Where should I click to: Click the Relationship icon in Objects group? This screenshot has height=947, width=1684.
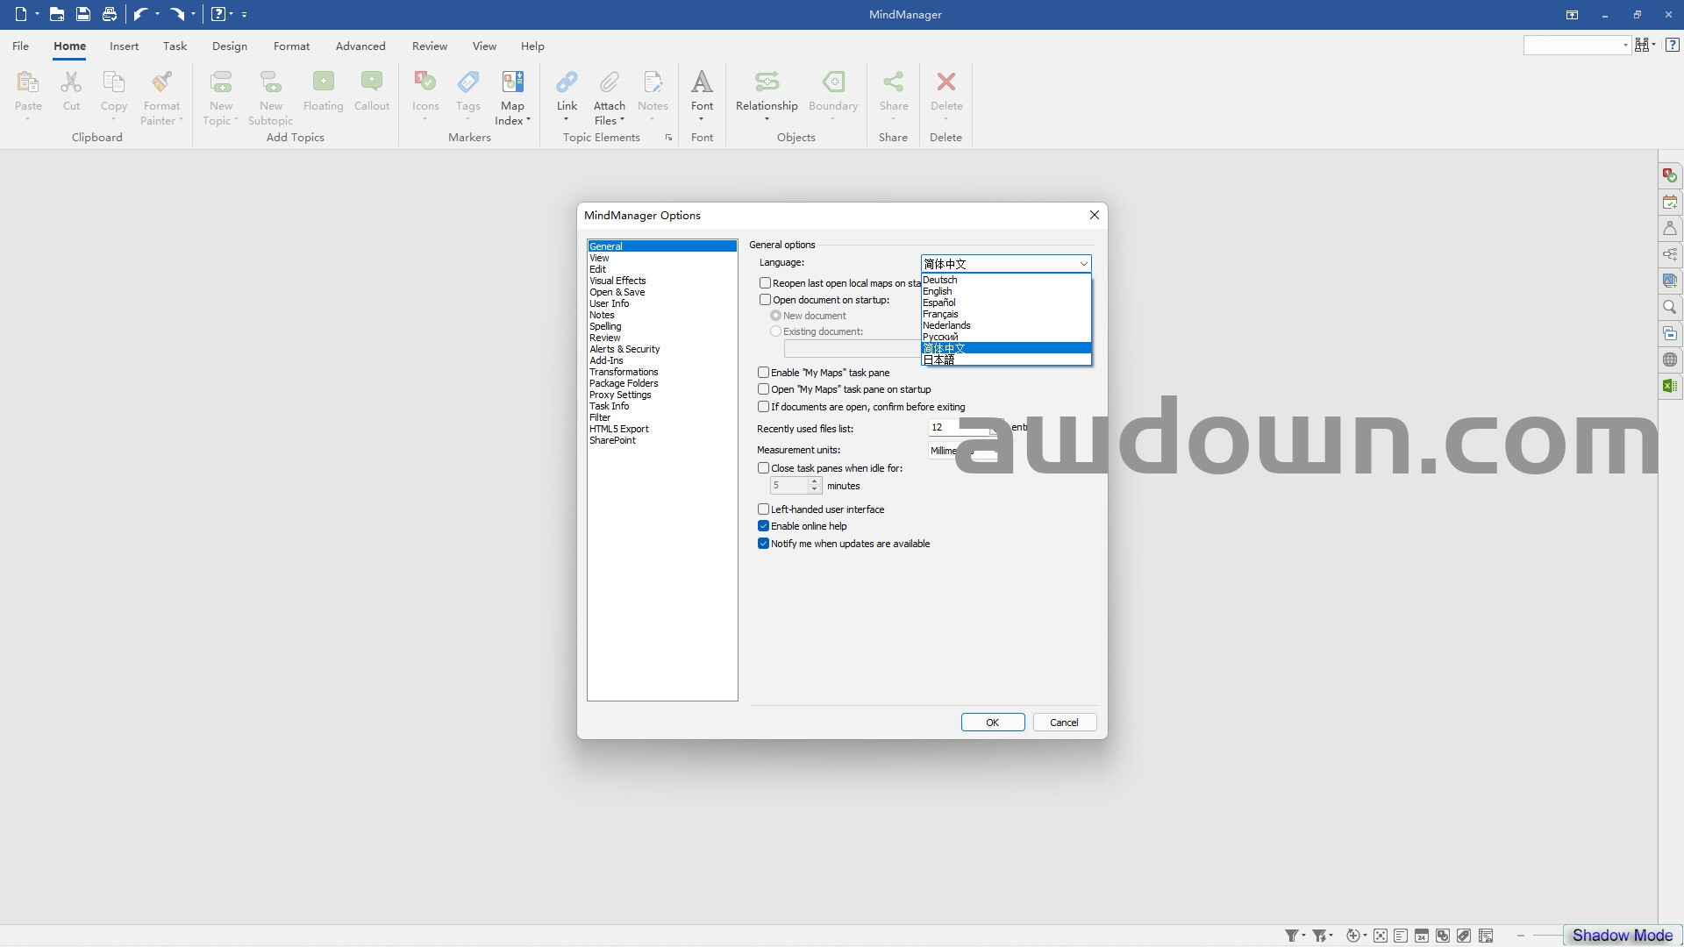click(767, 83)
